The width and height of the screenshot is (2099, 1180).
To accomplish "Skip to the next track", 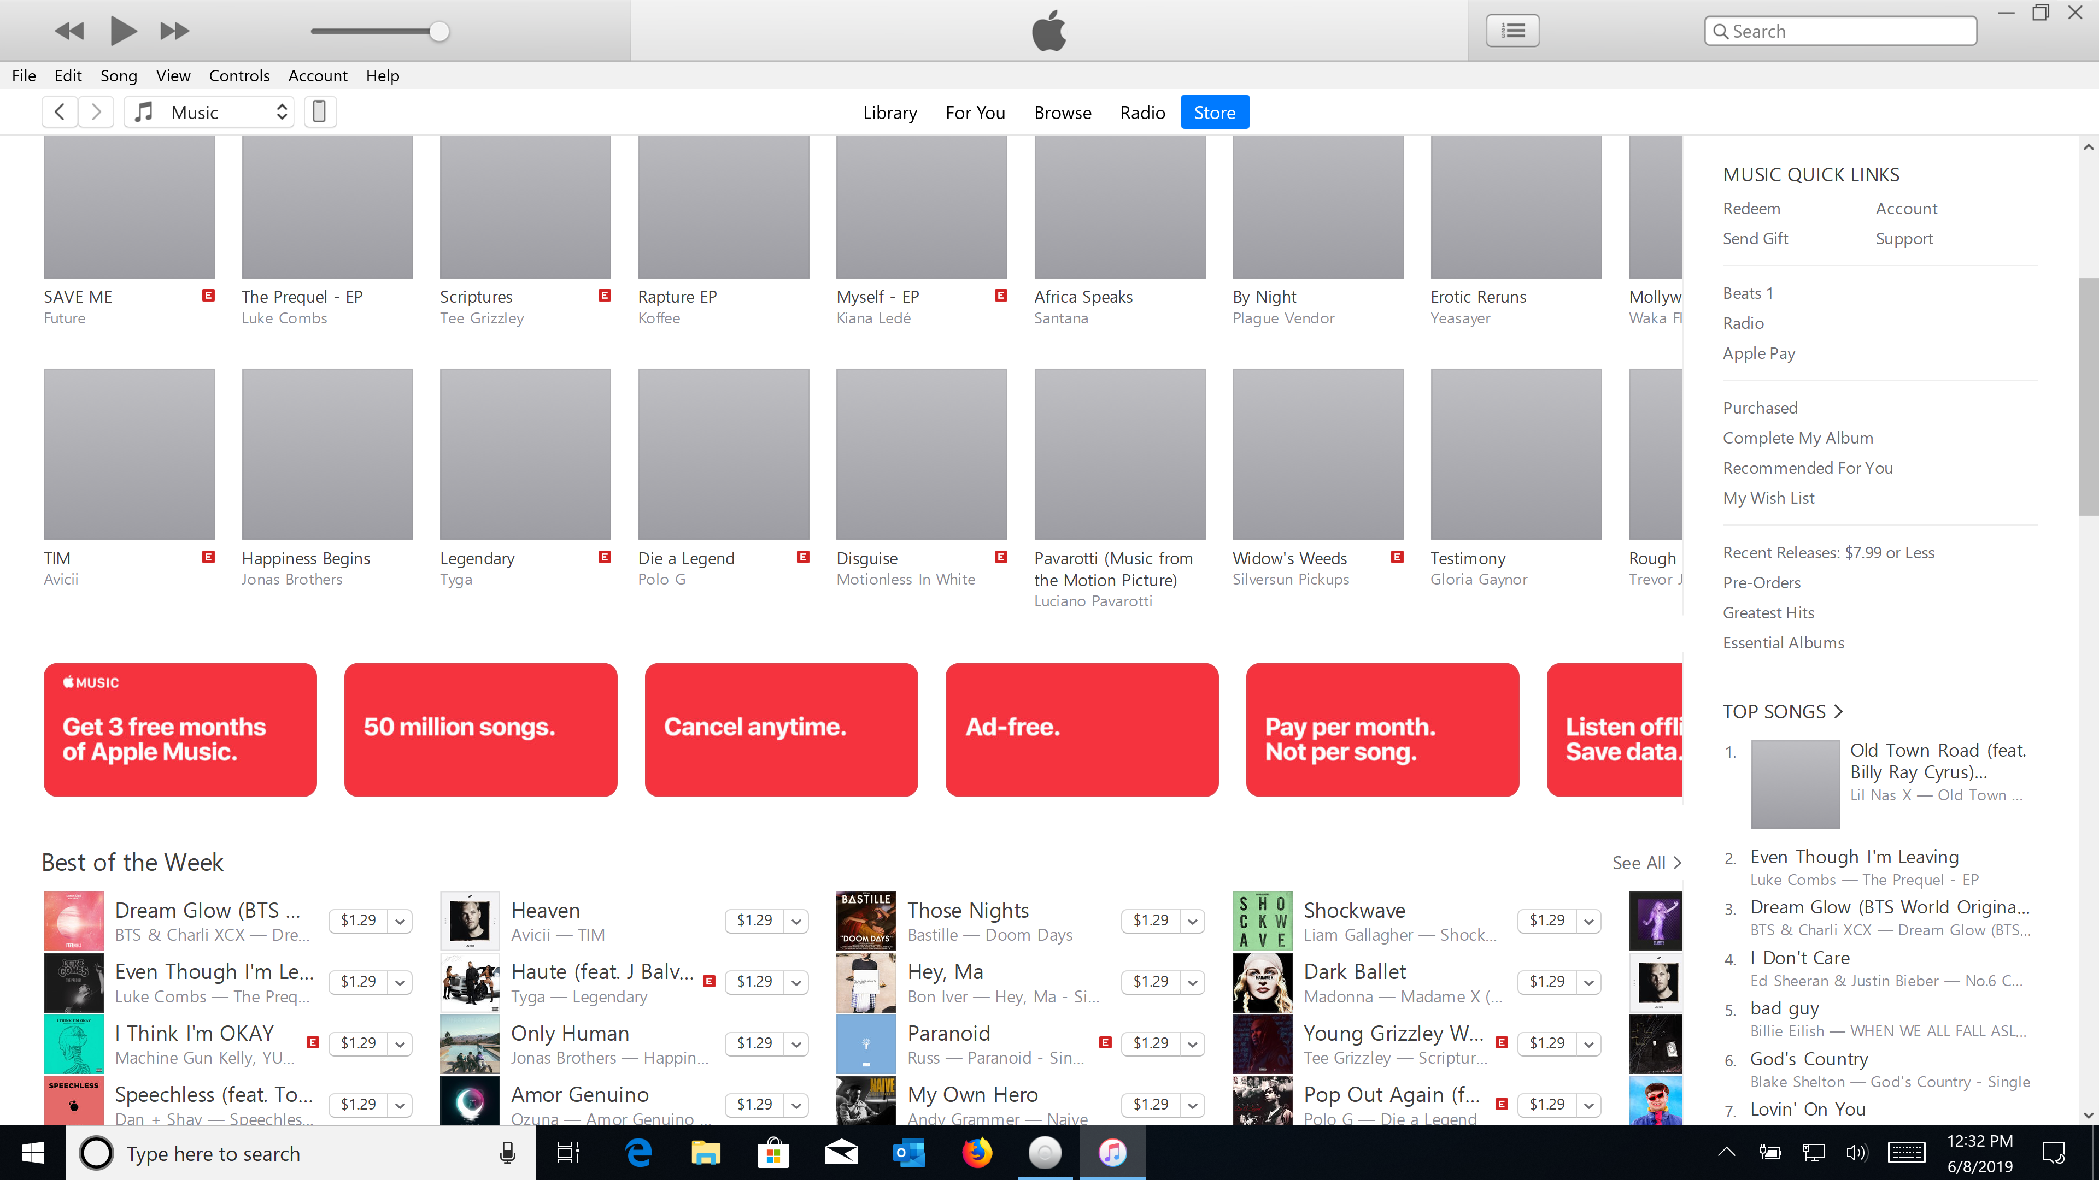I will [174, 32].
